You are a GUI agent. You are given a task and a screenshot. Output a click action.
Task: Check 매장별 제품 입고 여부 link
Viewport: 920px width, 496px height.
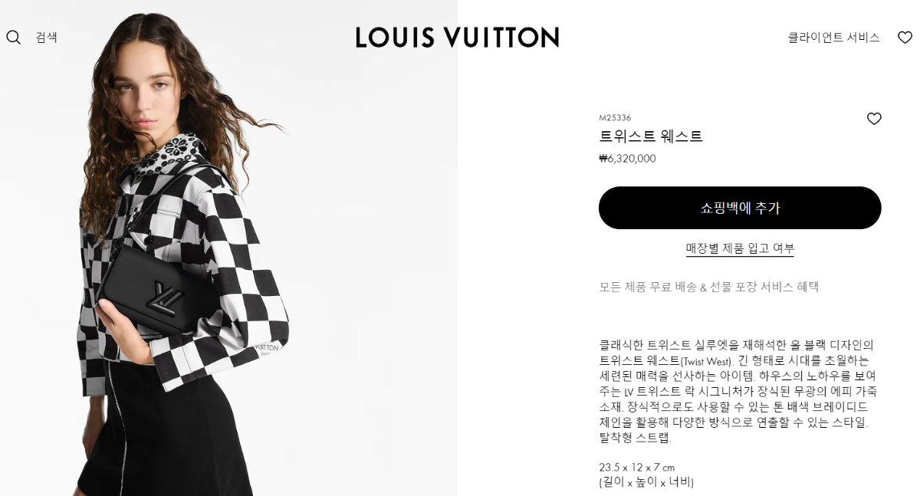(x=740, y=248)
